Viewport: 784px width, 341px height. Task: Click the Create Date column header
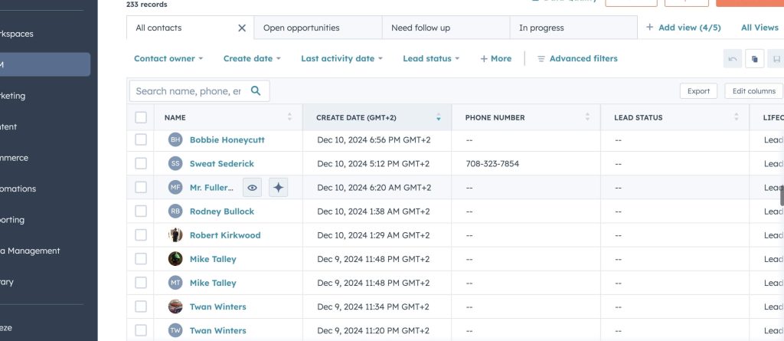[377, 117]
